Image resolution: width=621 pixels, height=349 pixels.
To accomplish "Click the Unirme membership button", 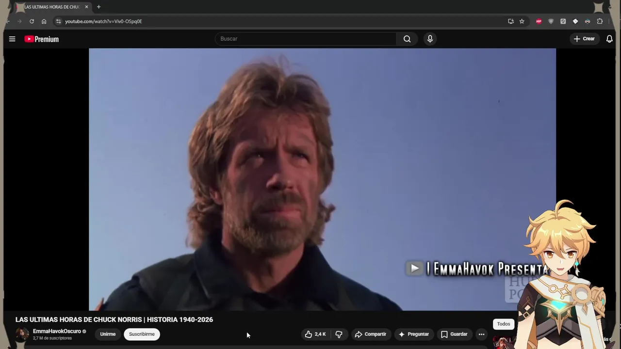I will pos(108,334).
